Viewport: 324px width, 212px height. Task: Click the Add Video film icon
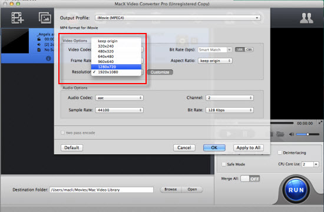tap(18, 18)
